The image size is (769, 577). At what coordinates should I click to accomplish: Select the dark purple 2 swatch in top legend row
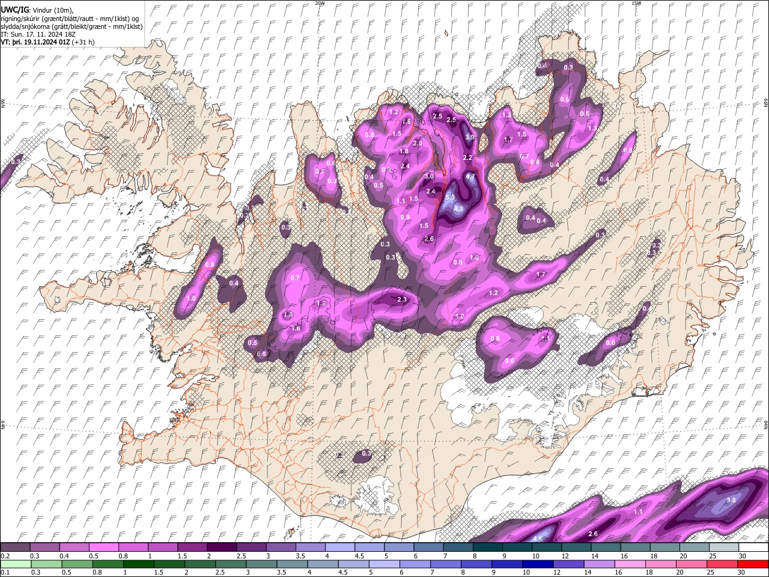[221, 548]
